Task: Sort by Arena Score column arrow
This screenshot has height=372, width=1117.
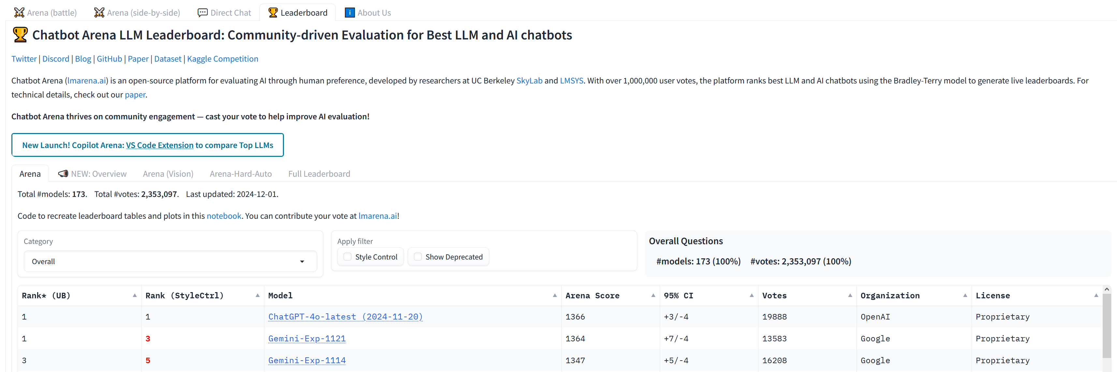Action: pyautogui.click(x=653, y=295)
